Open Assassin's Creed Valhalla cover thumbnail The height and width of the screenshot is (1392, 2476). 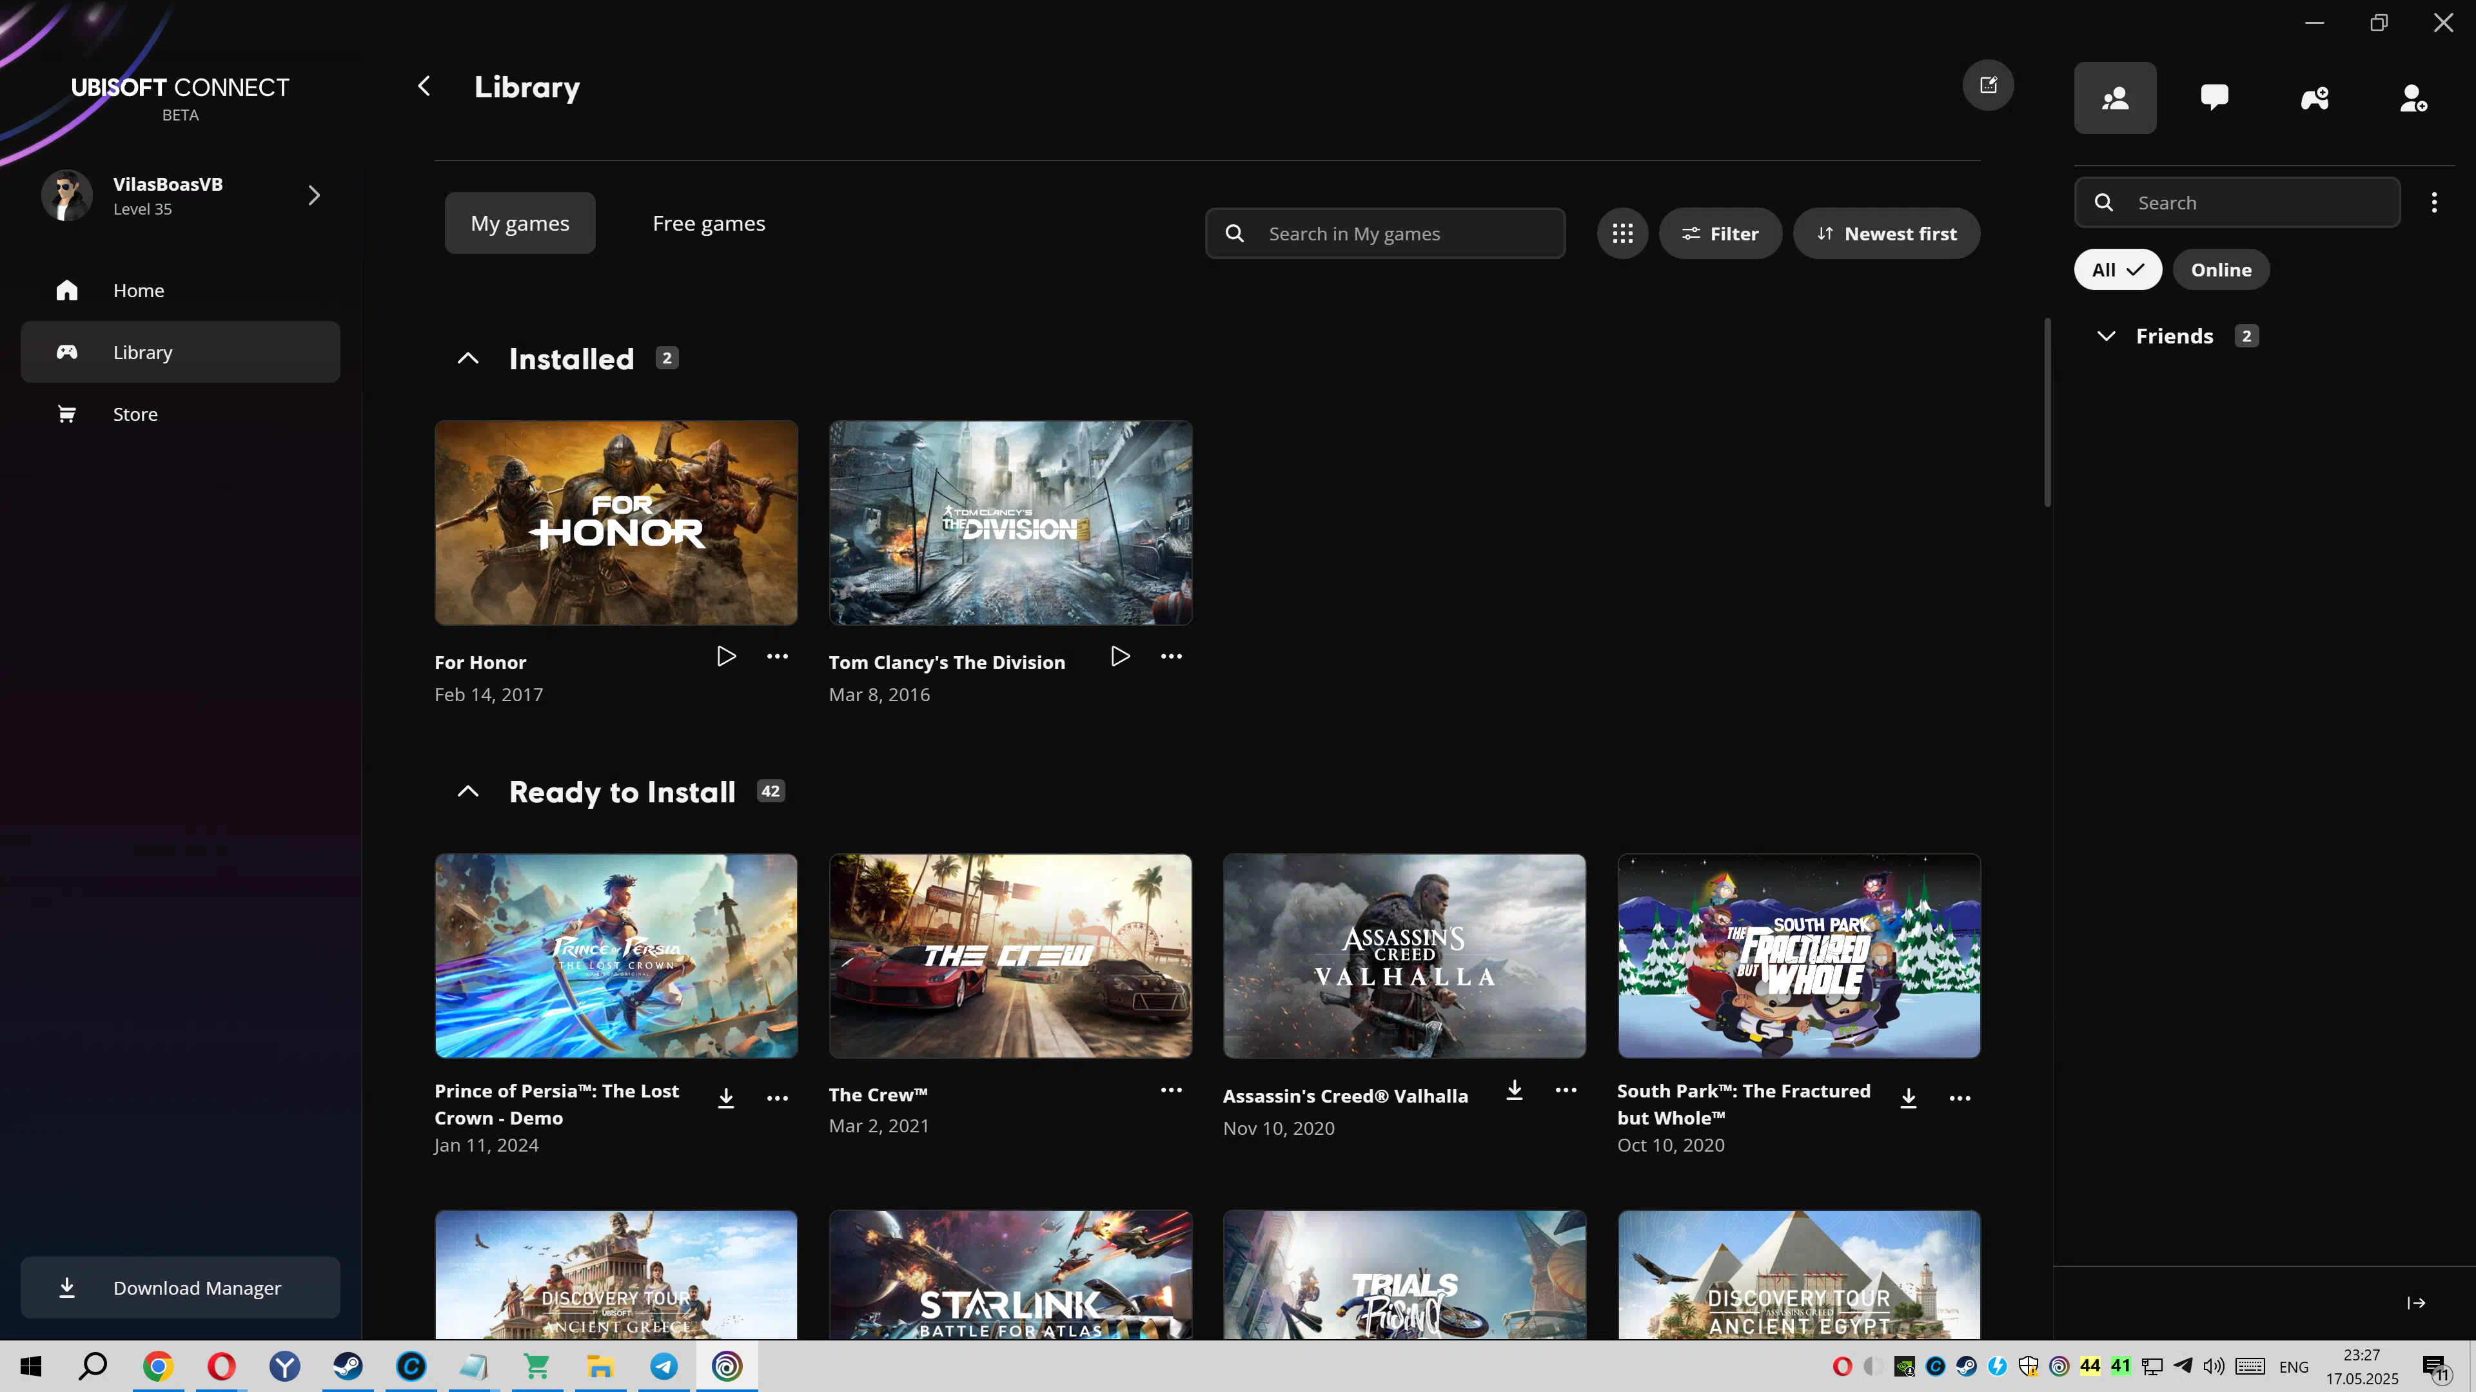tap(1404, 956)
